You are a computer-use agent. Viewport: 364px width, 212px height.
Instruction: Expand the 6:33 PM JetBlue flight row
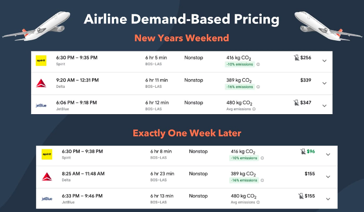328,199
